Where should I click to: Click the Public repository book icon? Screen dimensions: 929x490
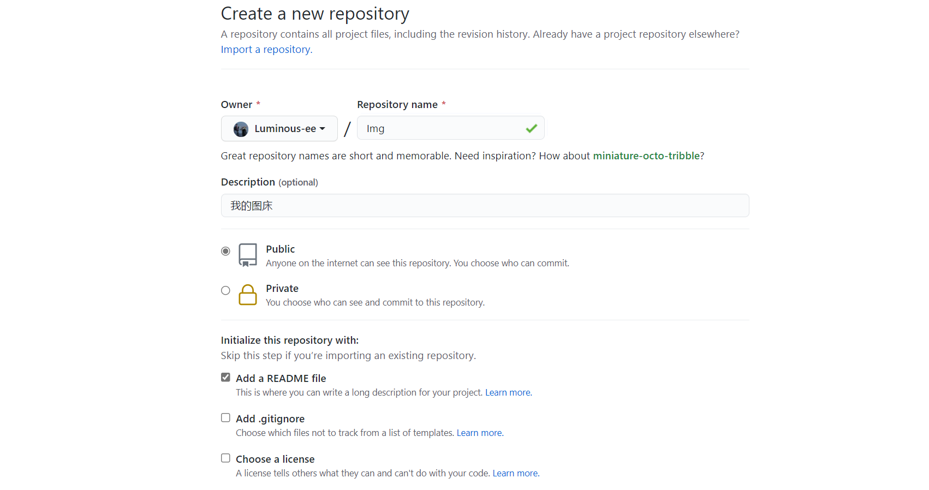coord(248,255)
